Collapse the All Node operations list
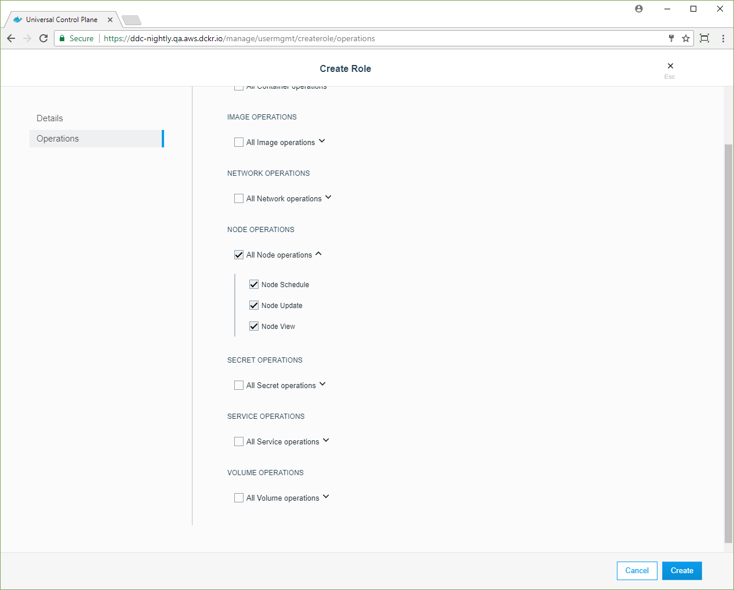The height and width of the screenshot is (590, 734). pos(318,254)
